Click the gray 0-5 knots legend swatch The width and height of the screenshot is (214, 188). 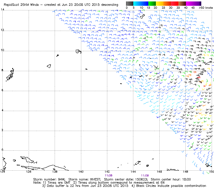[130, 3]
